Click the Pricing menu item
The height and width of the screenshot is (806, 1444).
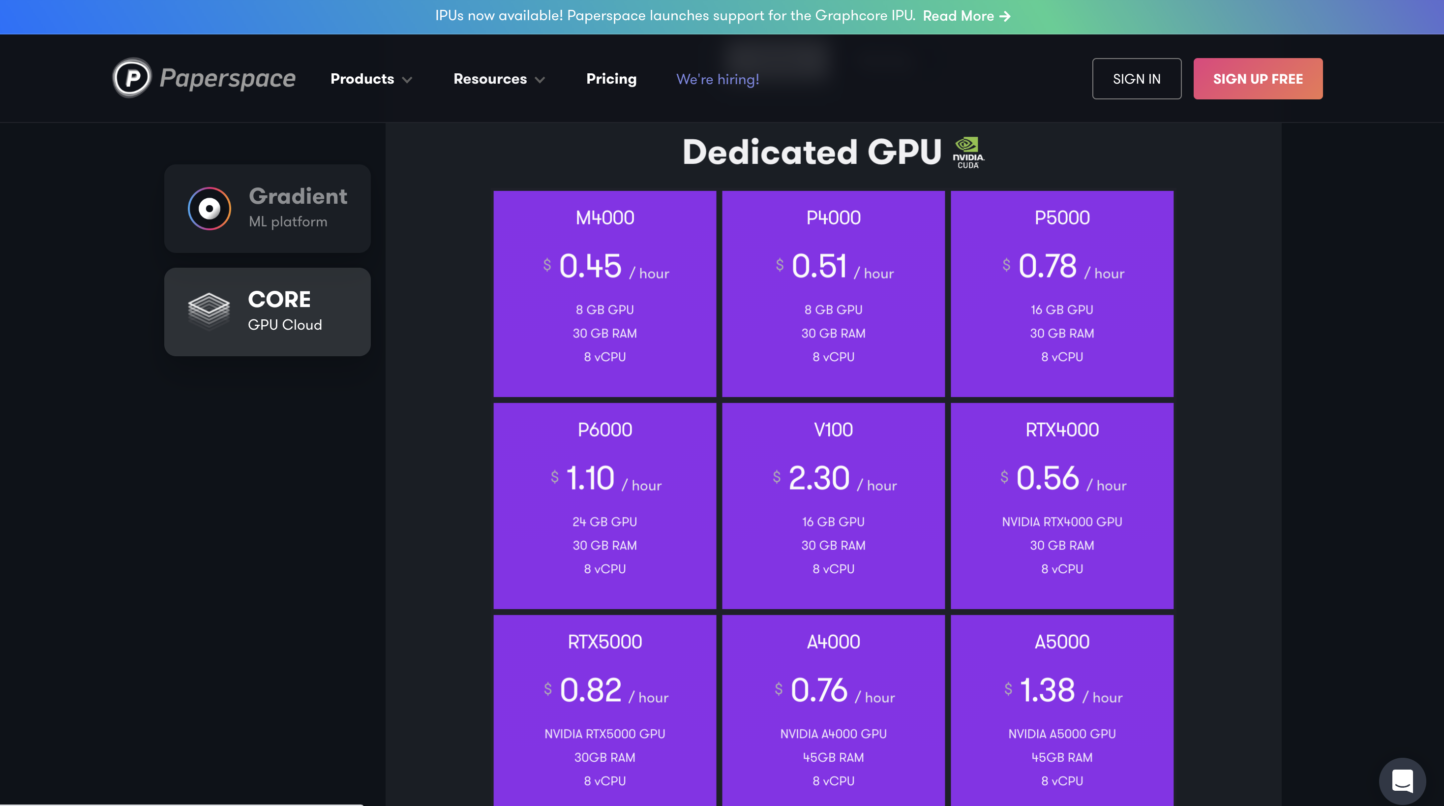point(611,78)
